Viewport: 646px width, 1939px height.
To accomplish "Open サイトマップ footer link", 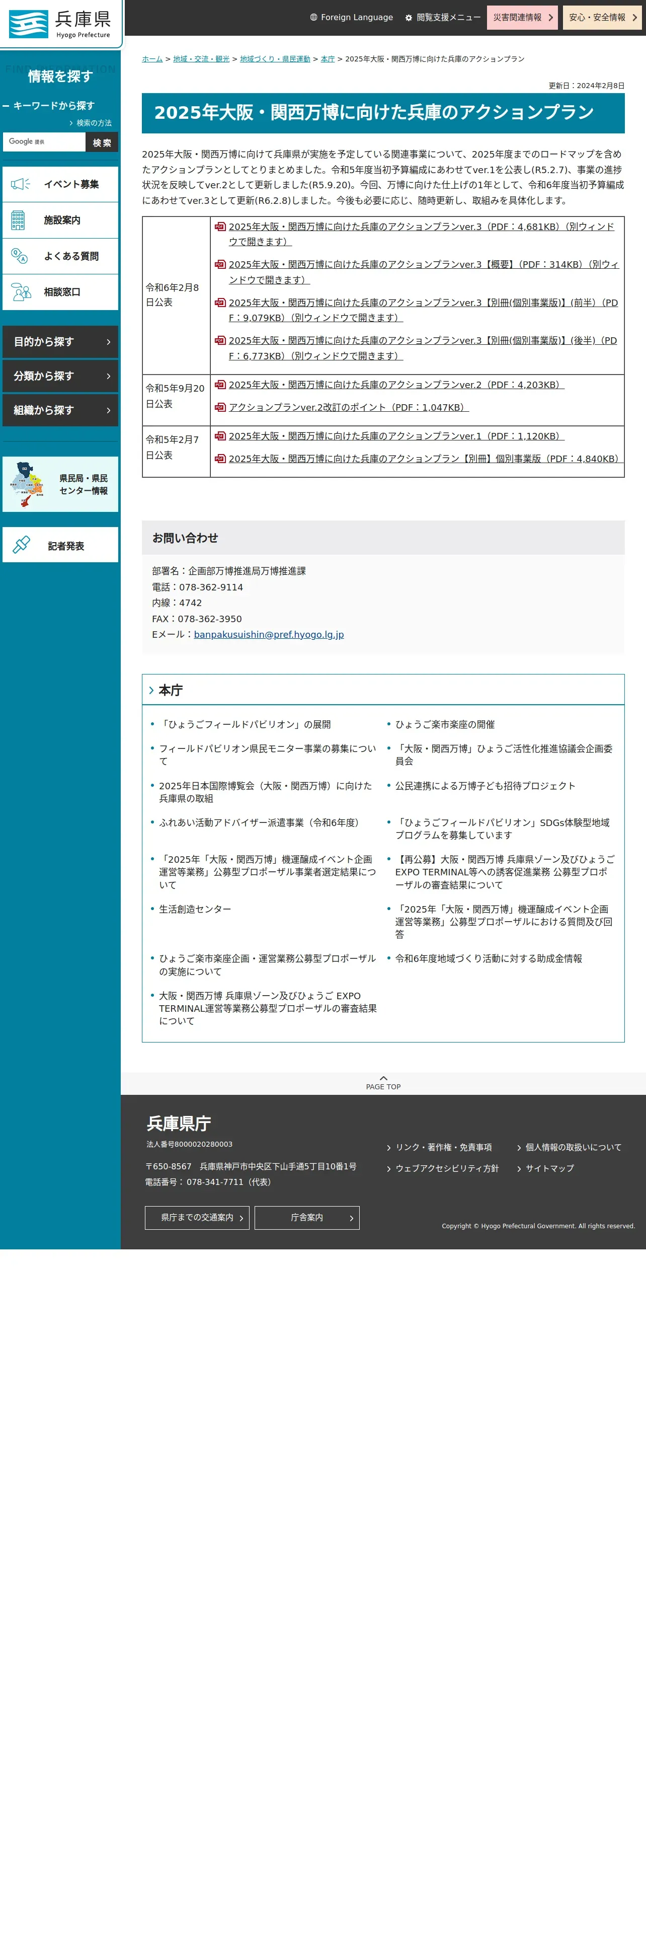I will point(550,1168).
